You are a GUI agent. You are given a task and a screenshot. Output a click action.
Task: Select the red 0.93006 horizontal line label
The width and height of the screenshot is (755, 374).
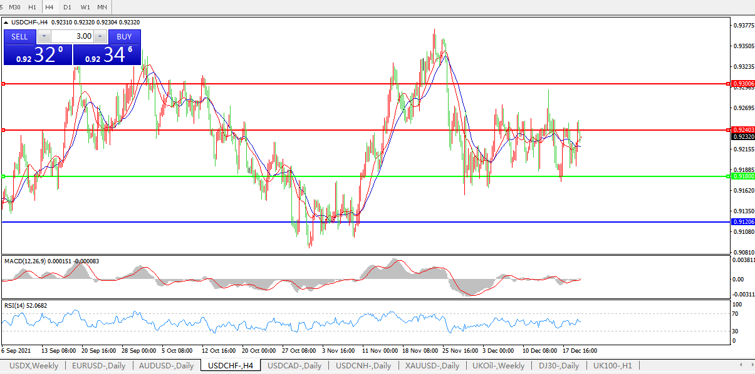click(743, 84)
